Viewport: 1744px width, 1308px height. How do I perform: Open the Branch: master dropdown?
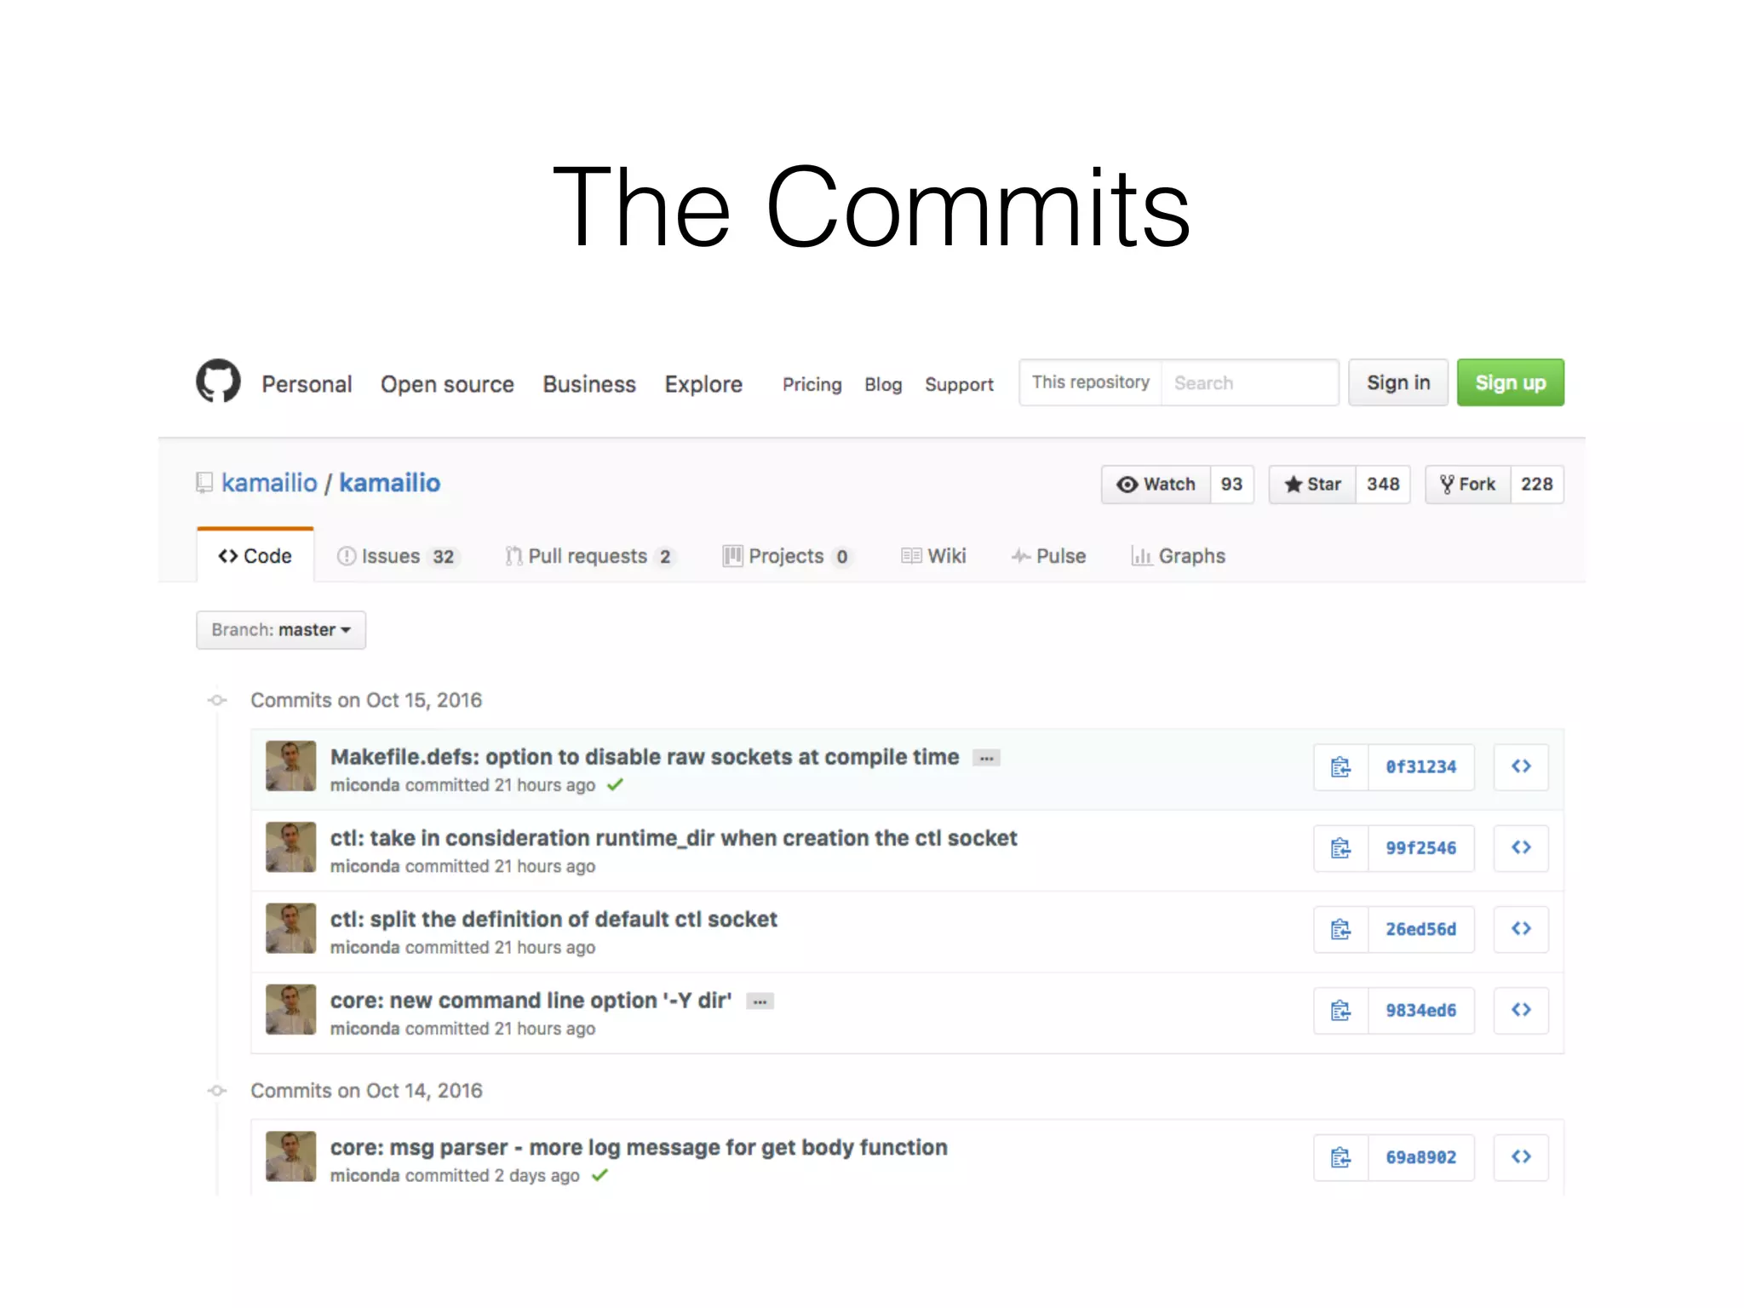coord(281,630)
